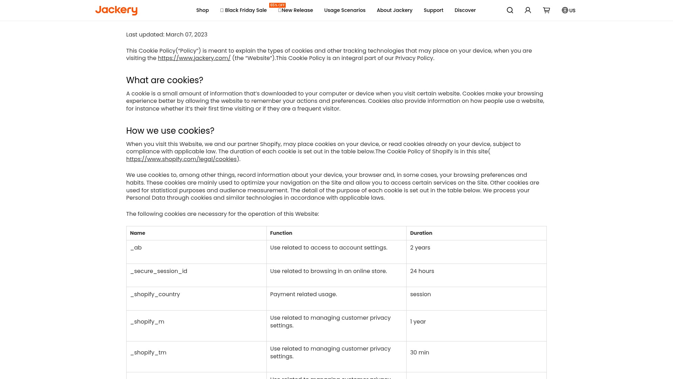
Task: Click function text in _shopify_m row
Action: pyautogui.click(x=330, y=322)
